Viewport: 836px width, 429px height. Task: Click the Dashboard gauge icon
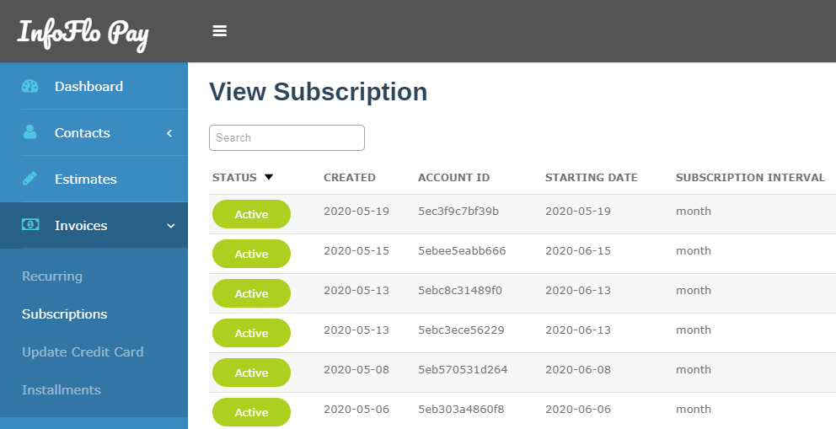click(x=29, y=86)
